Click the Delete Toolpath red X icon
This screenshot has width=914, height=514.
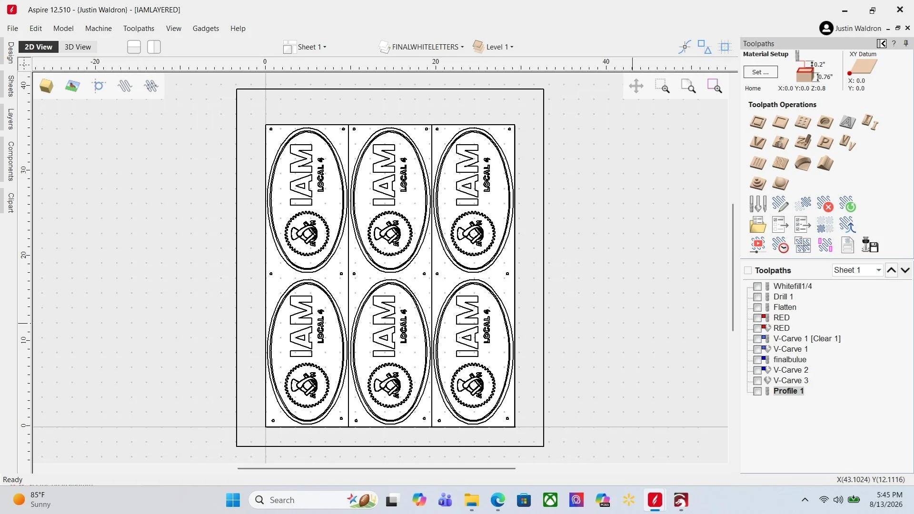pos(825,204)
